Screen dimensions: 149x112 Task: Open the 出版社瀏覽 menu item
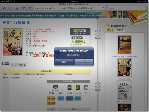pos(72,15)
